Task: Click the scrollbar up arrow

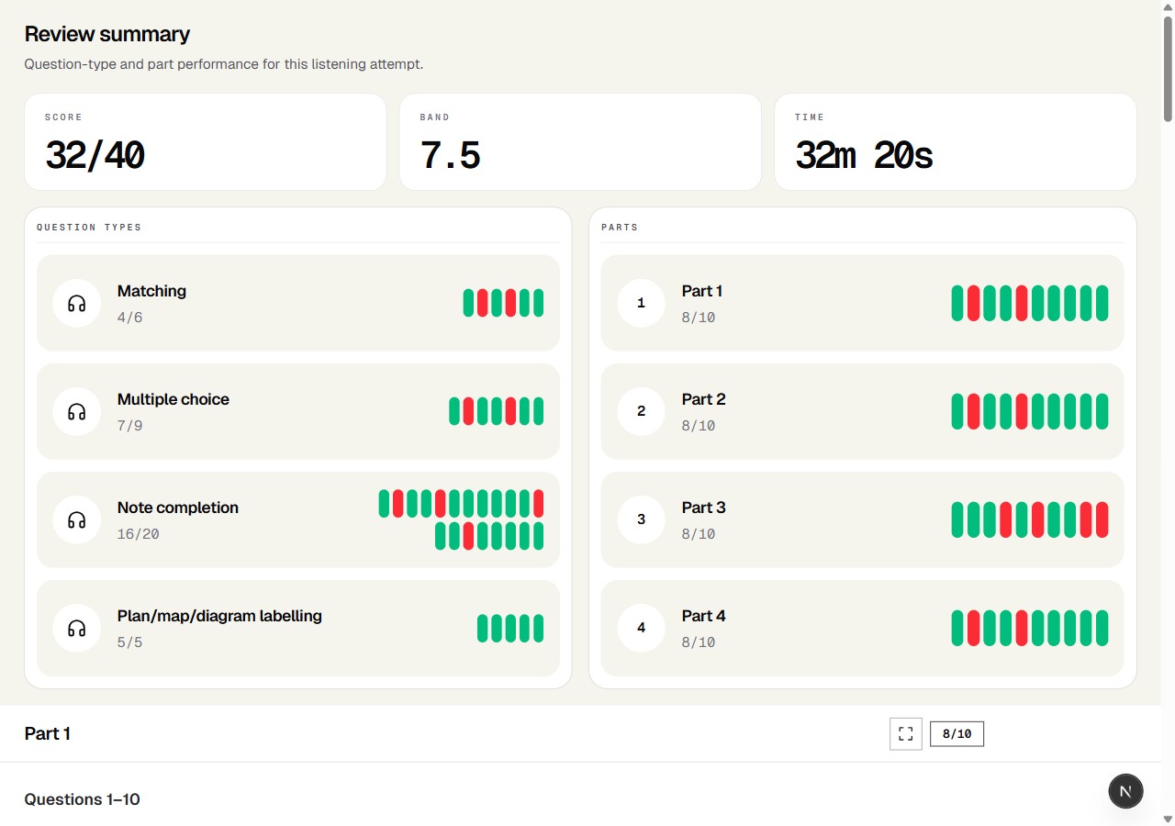Action: tap(1168, 7)
